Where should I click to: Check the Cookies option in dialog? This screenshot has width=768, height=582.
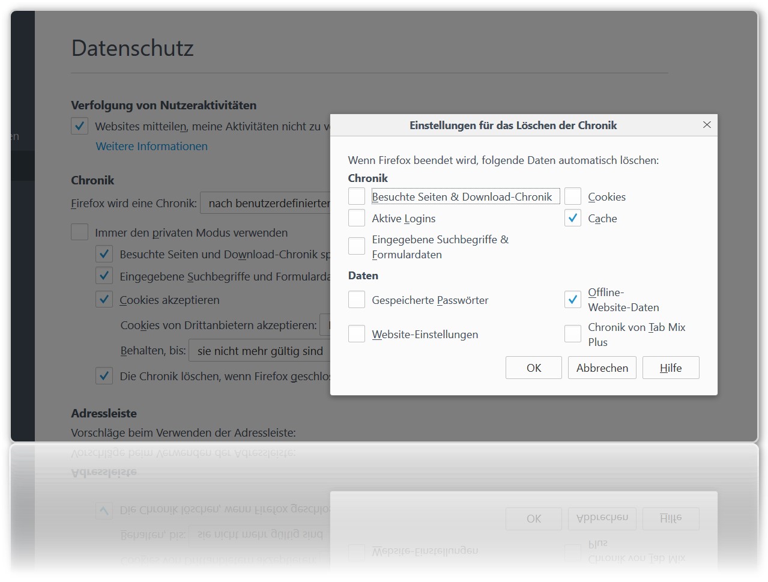(x=573, y=196)
